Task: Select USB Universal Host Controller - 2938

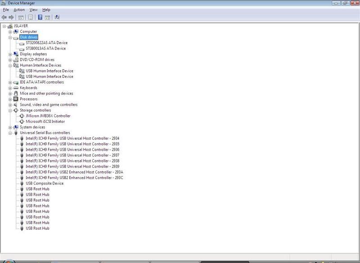Action: click(72, 161)
